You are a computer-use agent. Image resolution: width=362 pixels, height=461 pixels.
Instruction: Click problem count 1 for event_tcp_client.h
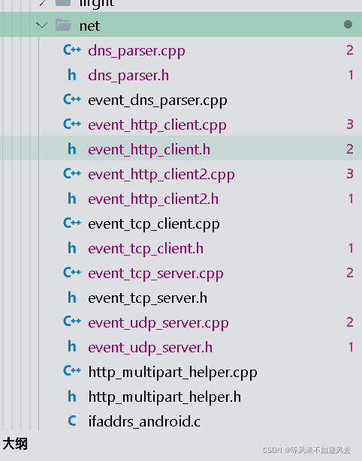351,248
